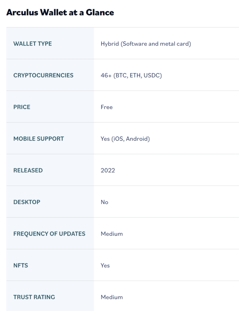Select the 'Hybrid (Software and metal card)' value

(146, 44)
